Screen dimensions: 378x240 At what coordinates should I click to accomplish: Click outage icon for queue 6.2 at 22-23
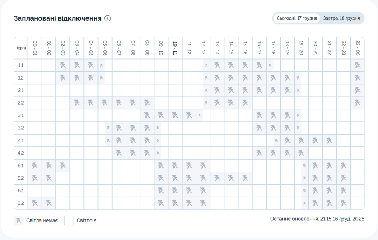click(343, 203)
